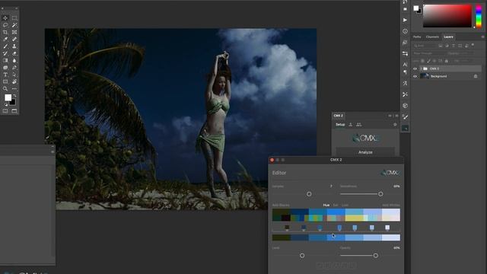The image size is (487, 274).
Task: Hide the CMX 2 layer group
Action: tap(415, 68)
